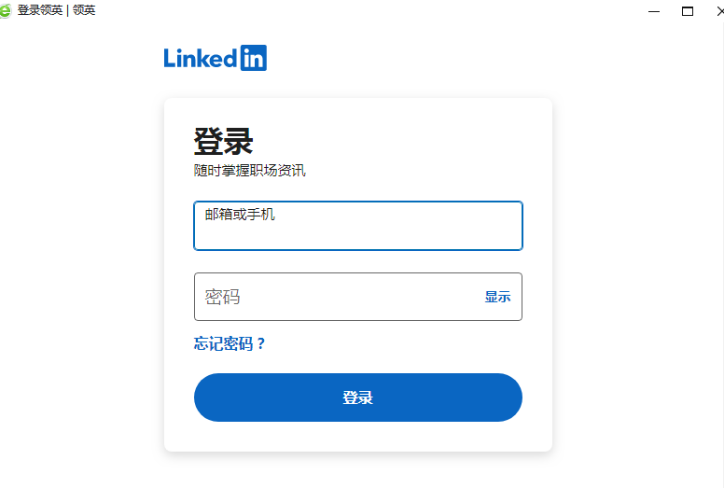Close the LinkedIn login window
The width and height of the screenshot is (724, 488).
click(x=719, y=11)
